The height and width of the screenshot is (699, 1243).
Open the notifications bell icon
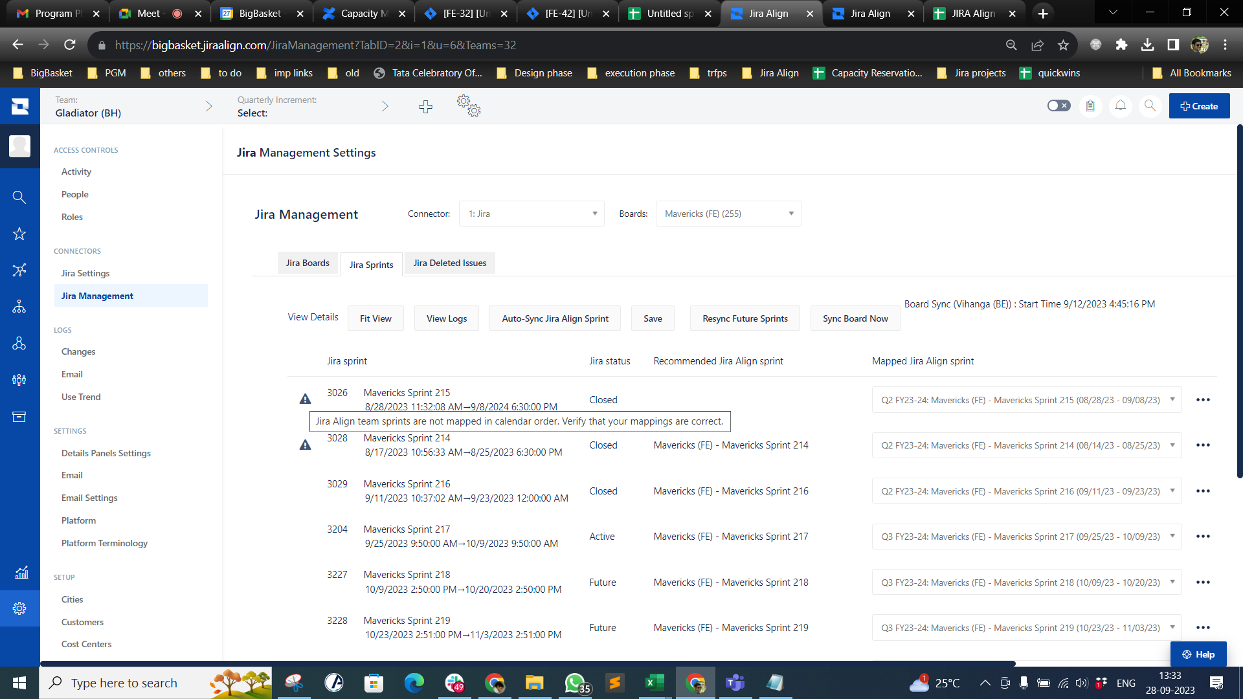coord(1120,105)
